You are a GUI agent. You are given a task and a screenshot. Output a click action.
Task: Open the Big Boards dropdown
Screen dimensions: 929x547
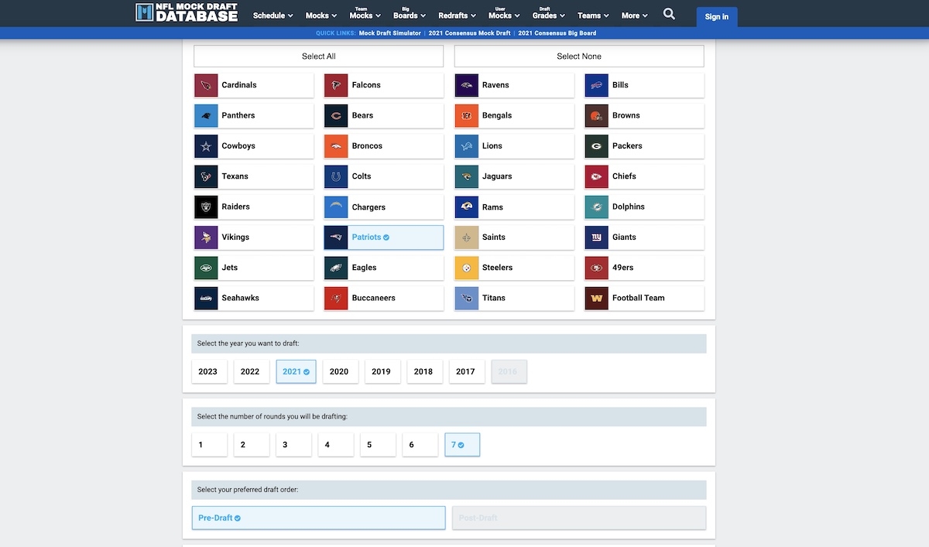click(409, 15)
